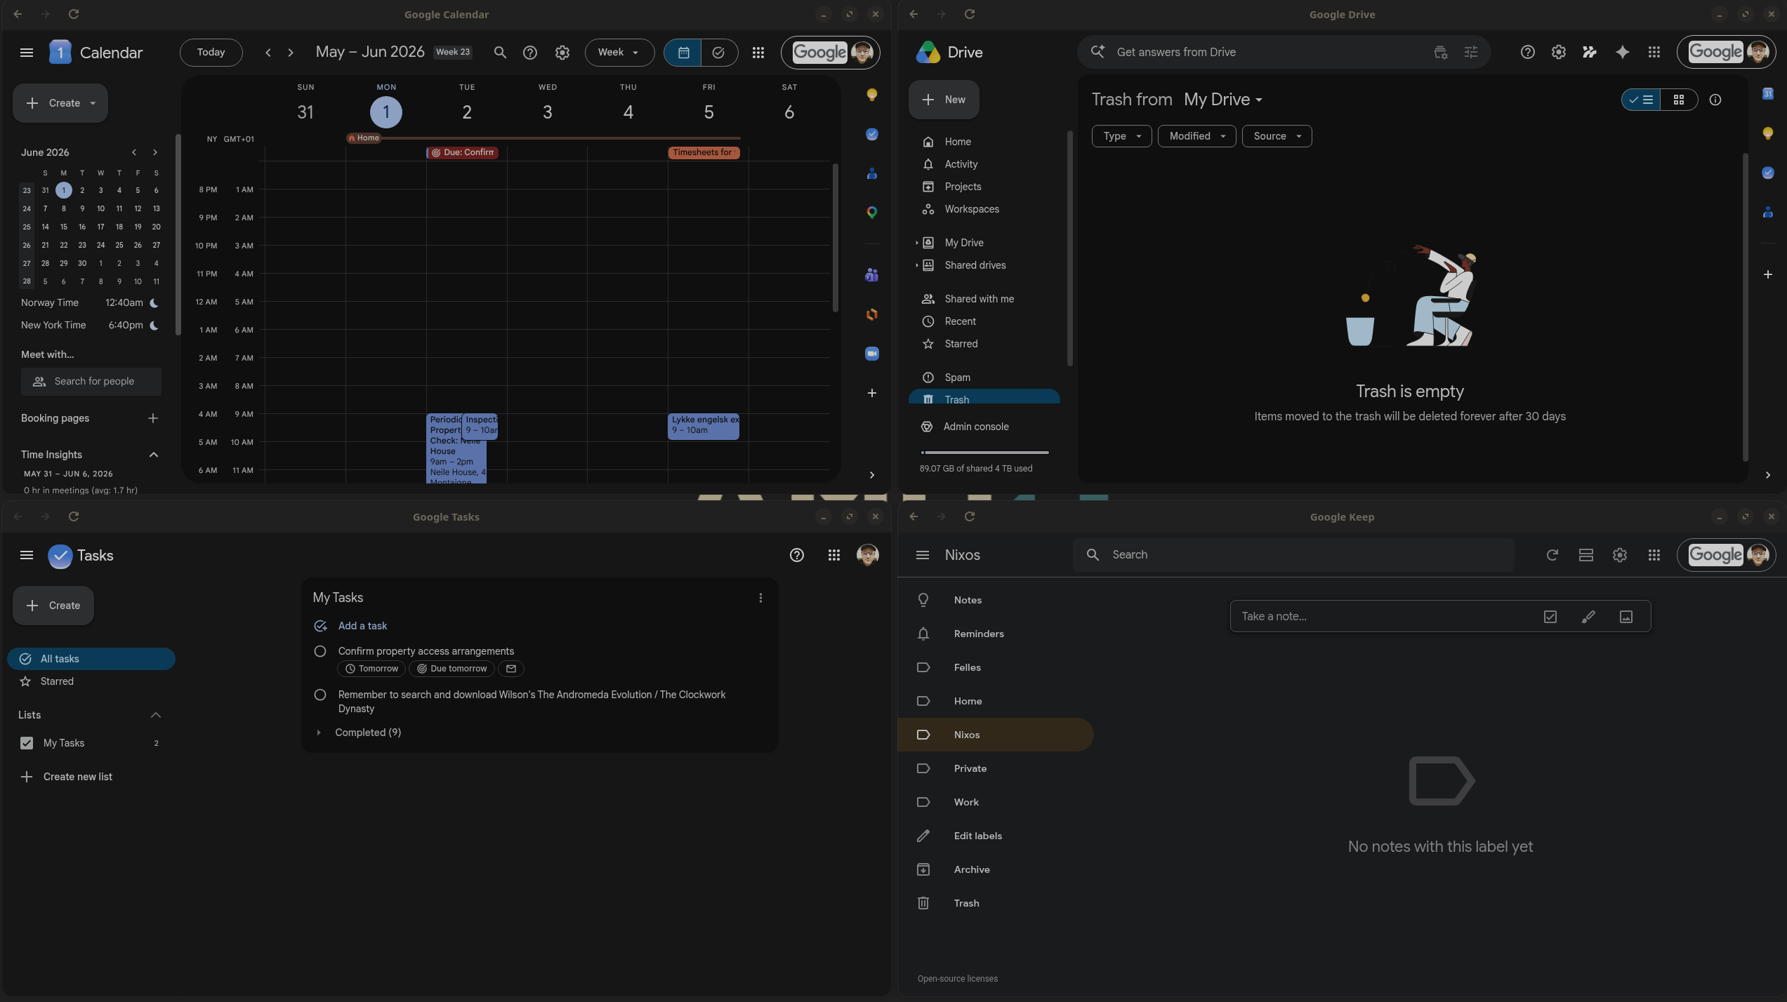Viewport: 1787px width, 1002px height.
Task: Switch Drive to list layout
Action: click(1641, 100)
